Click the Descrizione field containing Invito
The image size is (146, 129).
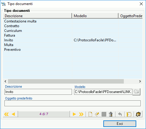pos(38,92)
